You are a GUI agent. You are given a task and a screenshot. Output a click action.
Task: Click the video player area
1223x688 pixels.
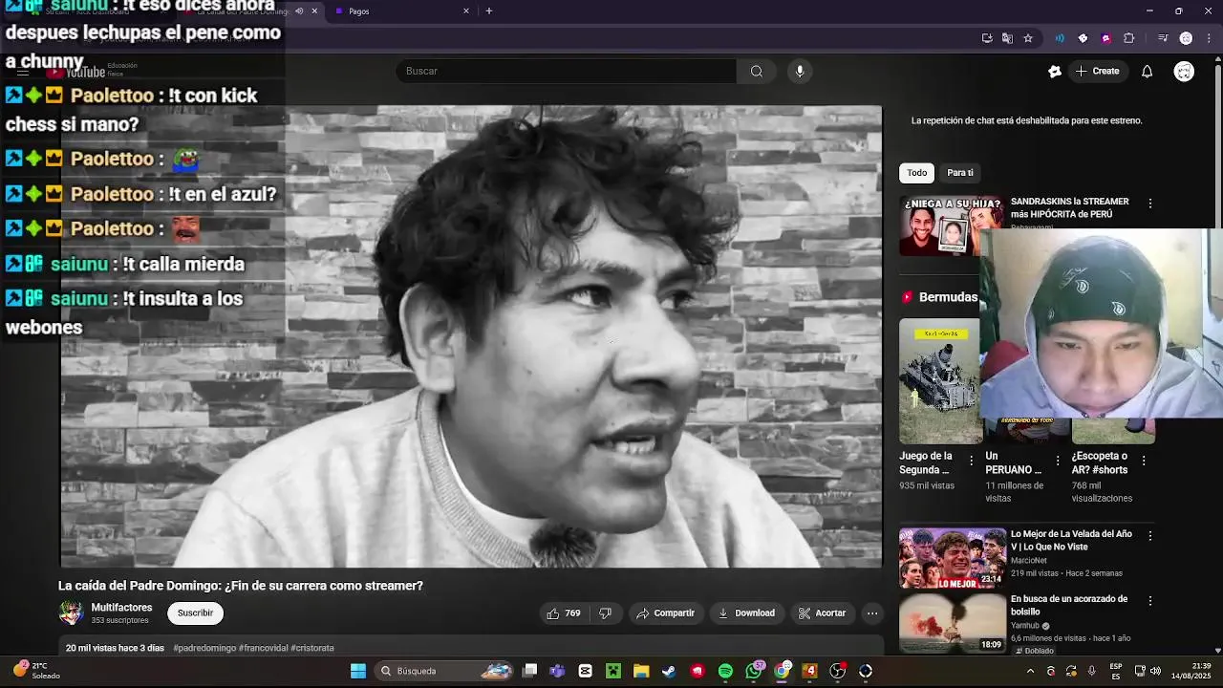471,336
